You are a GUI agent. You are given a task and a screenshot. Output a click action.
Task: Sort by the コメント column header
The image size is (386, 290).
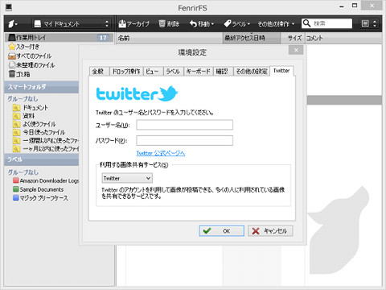(x=343, y=38)
